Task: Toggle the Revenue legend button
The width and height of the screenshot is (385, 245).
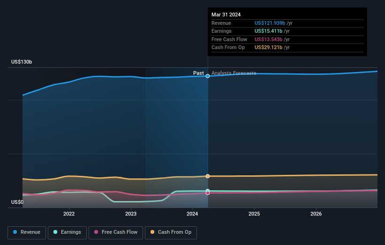Action: [x=27, y=232]
